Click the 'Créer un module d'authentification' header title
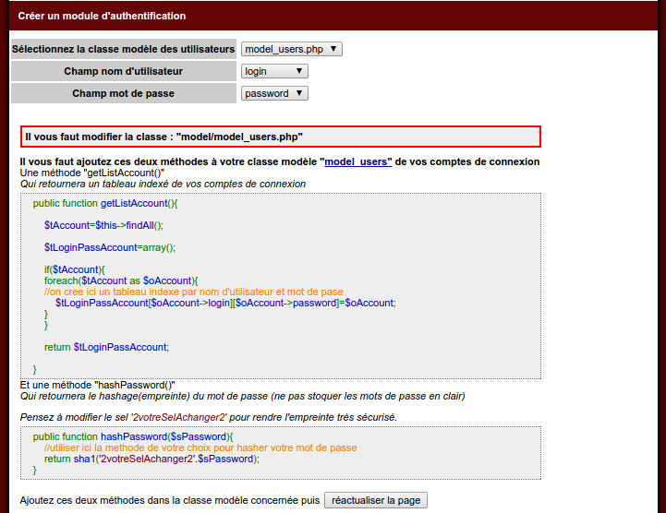Screen dimensions: 666x513 pos(102,16)
